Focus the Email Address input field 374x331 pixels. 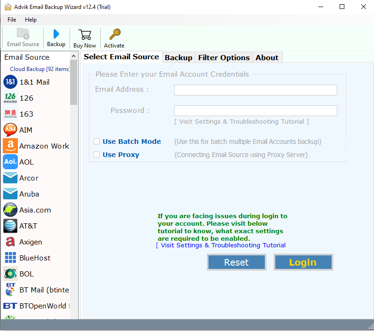pyautogui.click(x=255, y=90)
